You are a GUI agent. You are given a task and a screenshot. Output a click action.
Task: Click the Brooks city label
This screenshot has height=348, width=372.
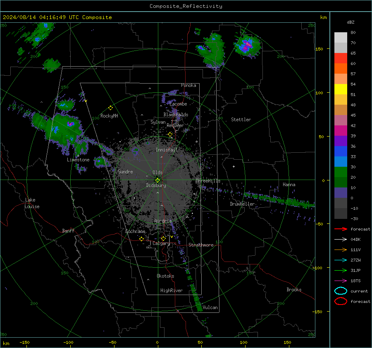coord(294,290)
